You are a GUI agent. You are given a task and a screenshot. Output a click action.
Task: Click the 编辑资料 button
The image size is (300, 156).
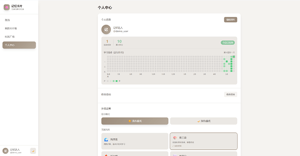pyautogui.click(x=230, y=19)
